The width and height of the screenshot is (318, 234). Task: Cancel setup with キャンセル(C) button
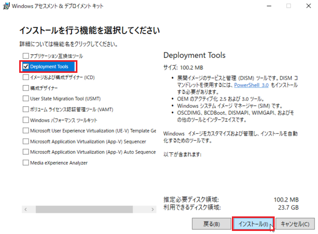pyautogui.click(x=295, y=224)
